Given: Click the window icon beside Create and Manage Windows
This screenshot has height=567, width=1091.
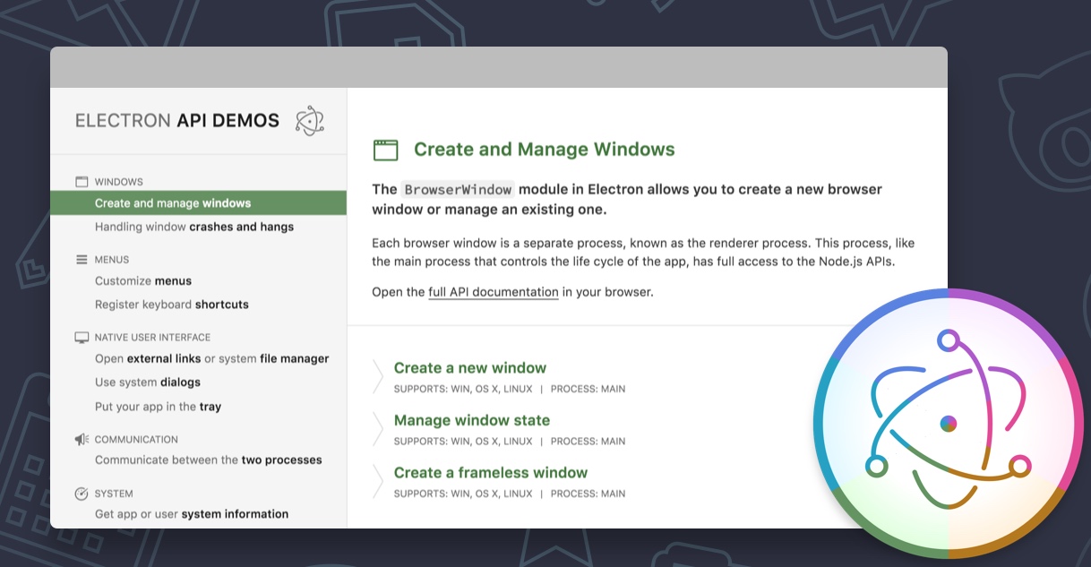Looking at the screenshot, I should tap(385, 150).
